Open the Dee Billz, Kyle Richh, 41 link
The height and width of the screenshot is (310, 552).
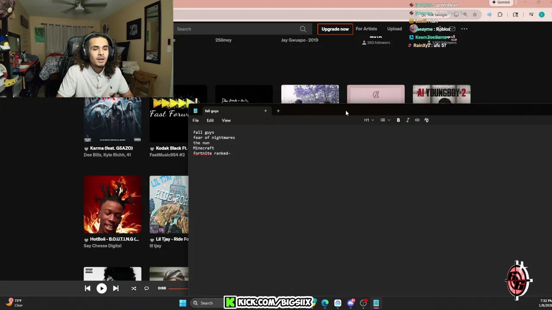coord(107,155)
